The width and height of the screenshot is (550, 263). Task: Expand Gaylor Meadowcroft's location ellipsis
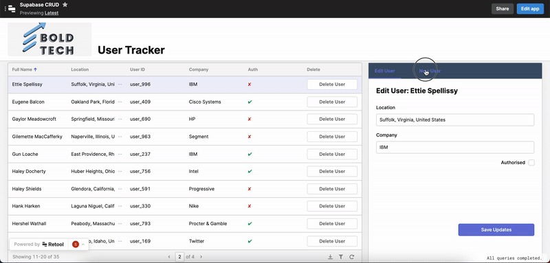[x=120, y=119]
